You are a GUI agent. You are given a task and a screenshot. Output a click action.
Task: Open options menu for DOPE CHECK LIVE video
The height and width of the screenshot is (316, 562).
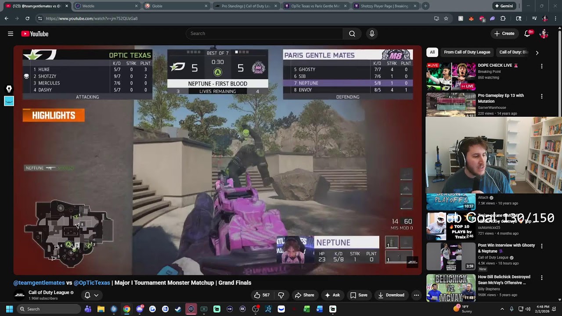click(x=541, y=66)
